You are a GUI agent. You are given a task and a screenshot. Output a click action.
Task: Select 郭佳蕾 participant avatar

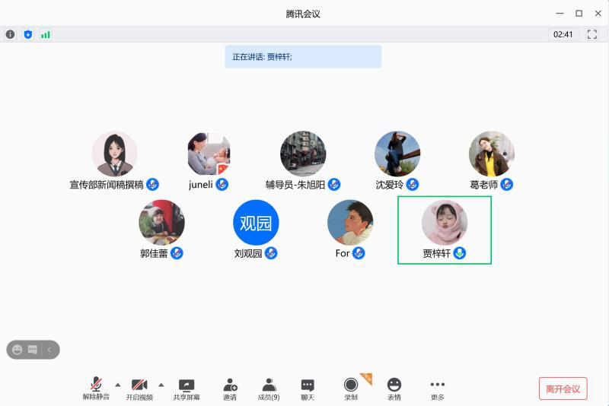[x=161, y=223]
